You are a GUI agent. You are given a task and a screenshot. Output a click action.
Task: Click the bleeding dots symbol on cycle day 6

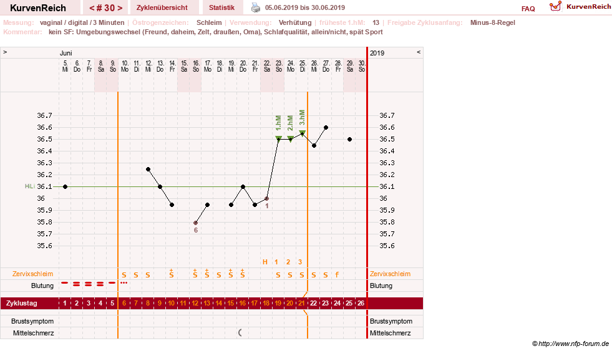(124, 282)
